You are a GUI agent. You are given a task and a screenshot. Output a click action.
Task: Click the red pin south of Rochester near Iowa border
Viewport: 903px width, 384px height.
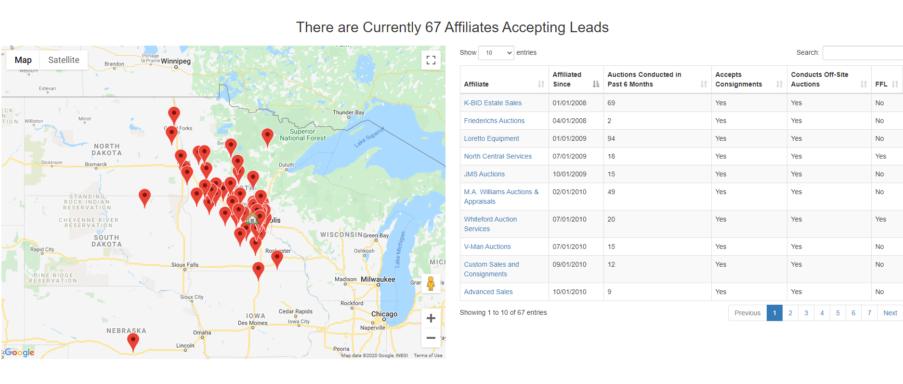click(258, 271)
